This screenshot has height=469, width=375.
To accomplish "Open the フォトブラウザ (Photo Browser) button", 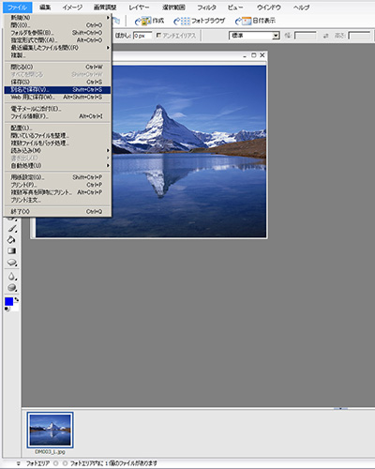I will point(199,21).
